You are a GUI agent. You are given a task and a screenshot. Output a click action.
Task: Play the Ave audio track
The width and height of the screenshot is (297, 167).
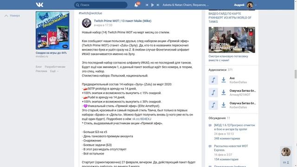213,80
